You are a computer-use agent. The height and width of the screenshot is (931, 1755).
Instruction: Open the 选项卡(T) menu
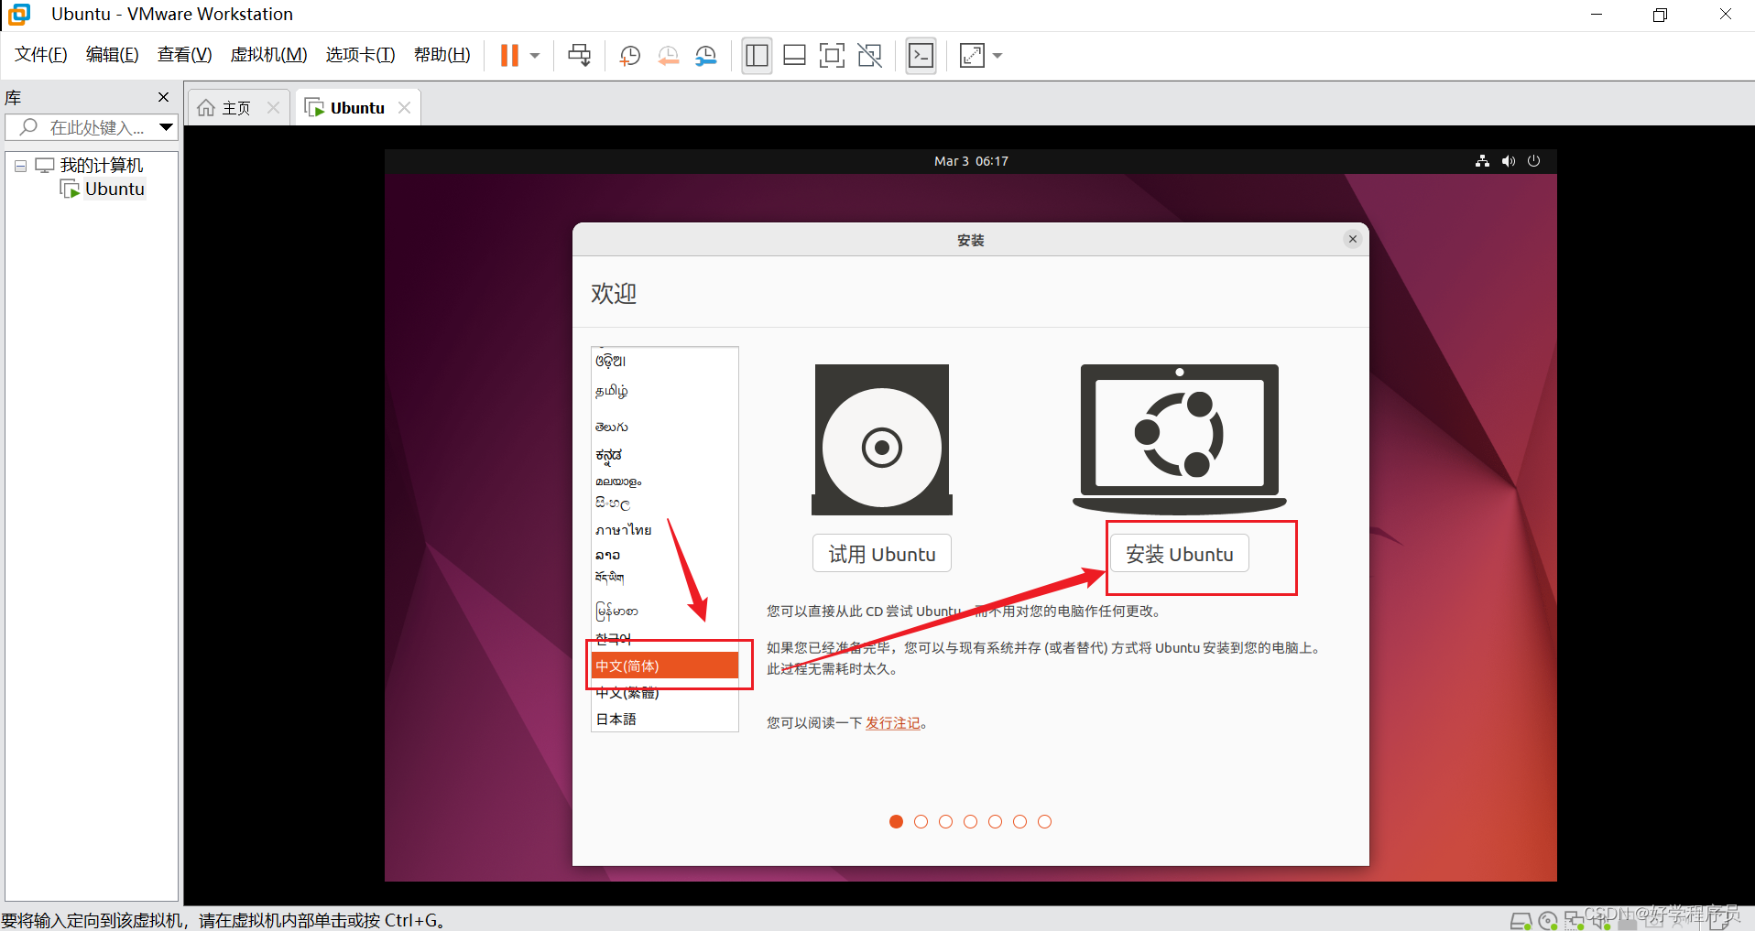pyautogui.click(x=360, y=55)
